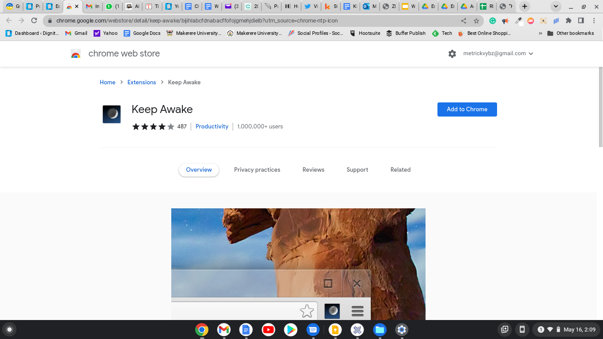
Task: Open the Play Store from the shelf
Action: 290,330
